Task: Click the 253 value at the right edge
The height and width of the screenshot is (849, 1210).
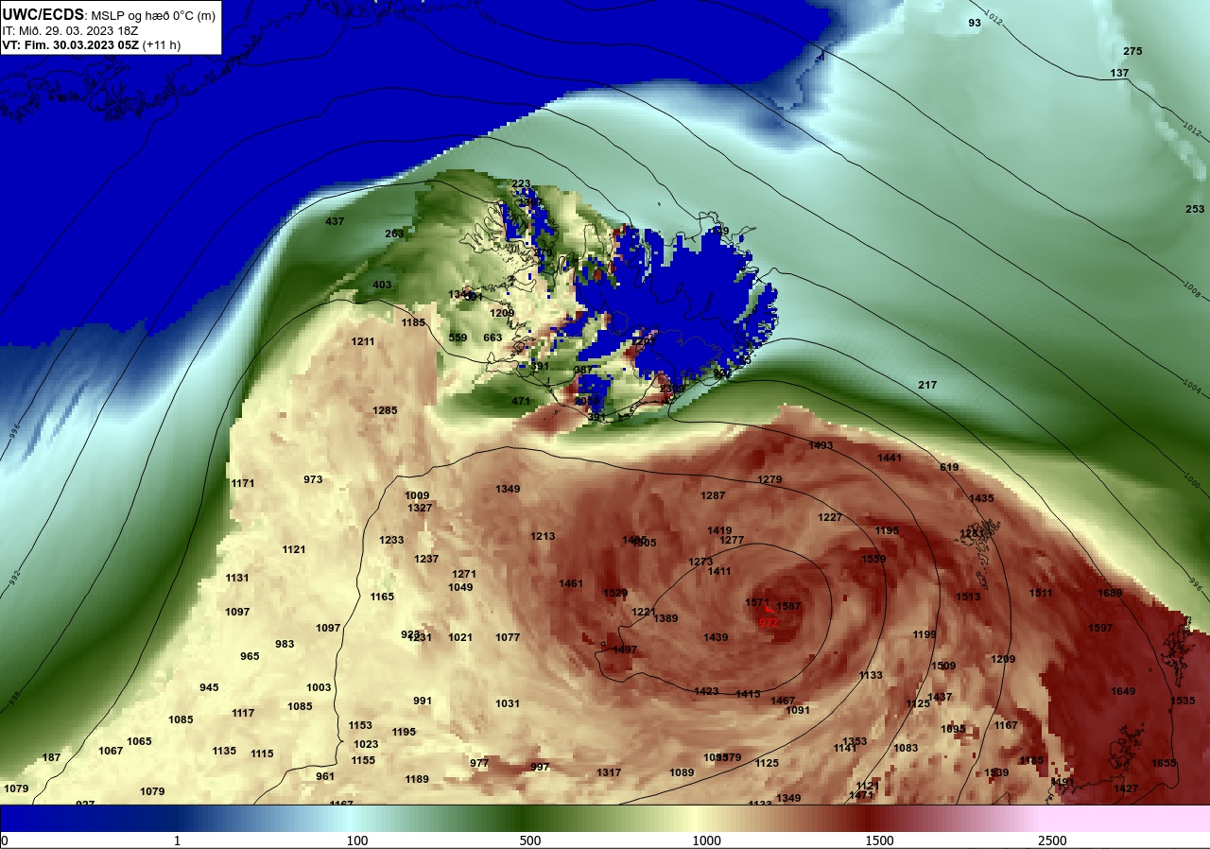Action: pos(1195,209)
